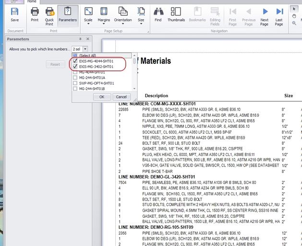
Task: Click the list scrollbar thumb
Action: pyautogui.click(x=134, y=61)
